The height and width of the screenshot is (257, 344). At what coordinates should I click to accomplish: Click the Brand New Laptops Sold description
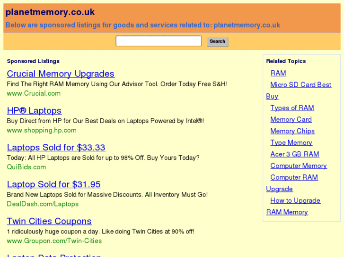(x=107, y=195)
